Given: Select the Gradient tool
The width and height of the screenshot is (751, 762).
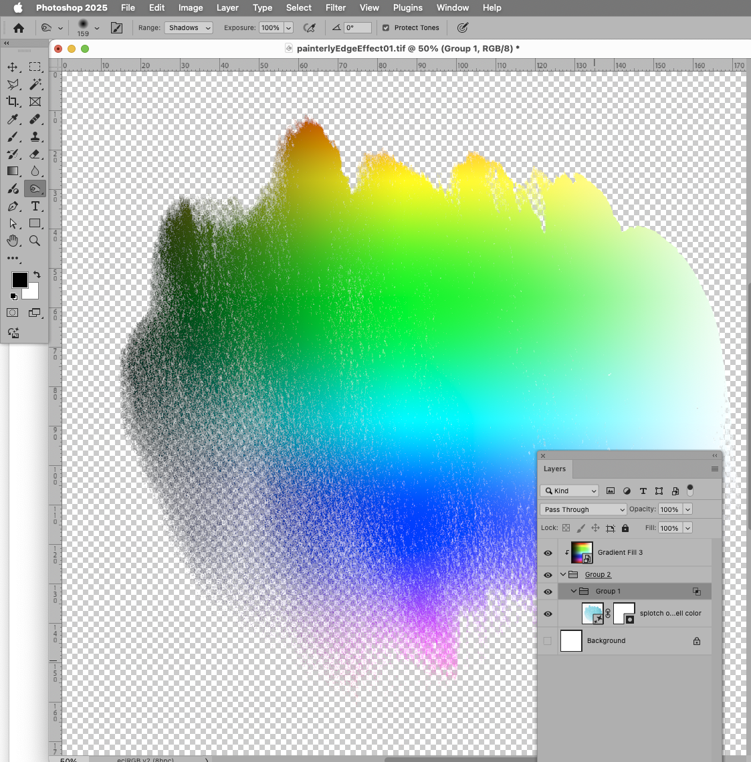Looking at the screenshot, I should (x=13, y=171).
